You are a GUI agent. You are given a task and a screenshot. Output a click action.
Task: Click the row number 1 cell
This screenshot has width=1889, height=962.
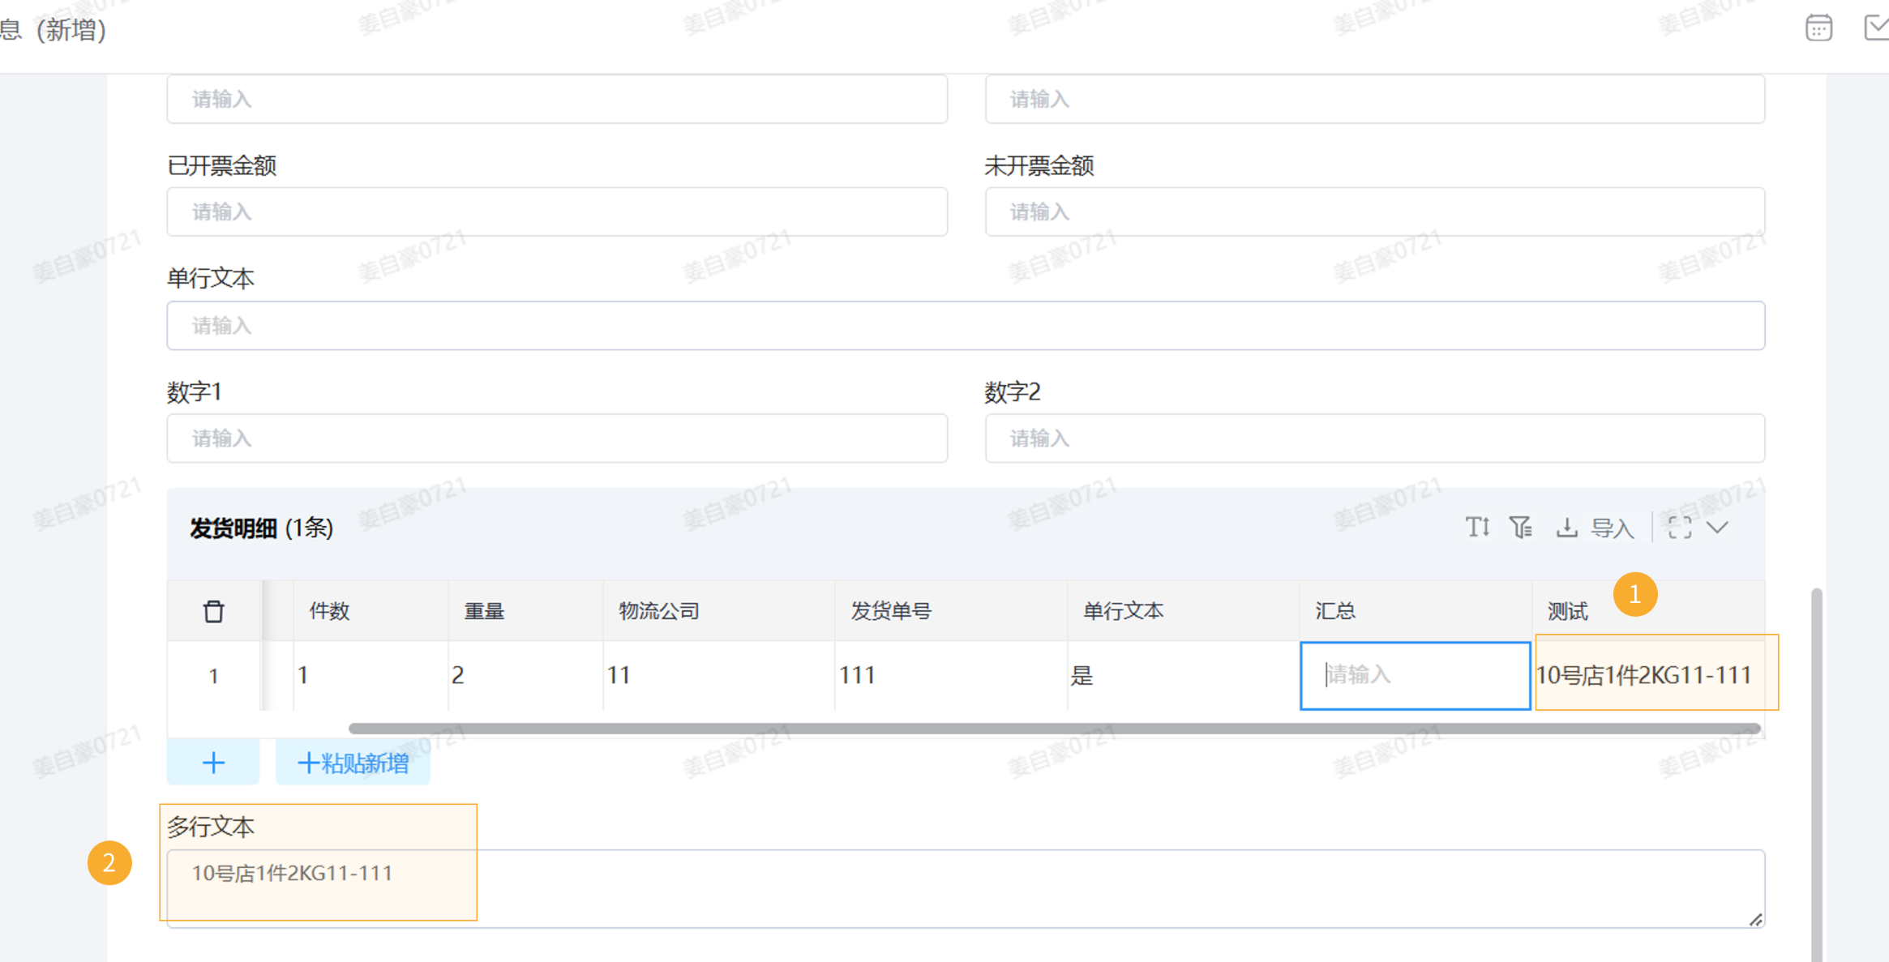pyautogui.click(x=213, y=676)
